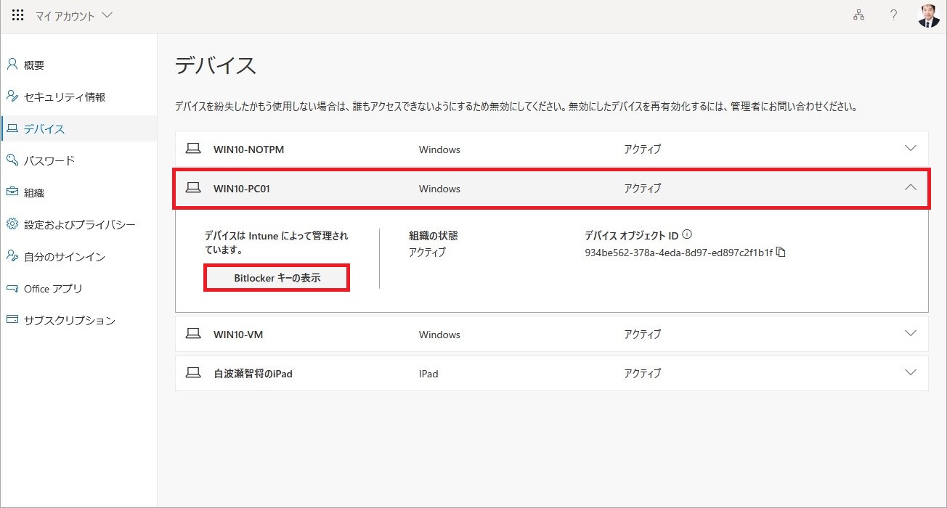
Task: Open 組織 in the sidebar
Action: point(78,192)
